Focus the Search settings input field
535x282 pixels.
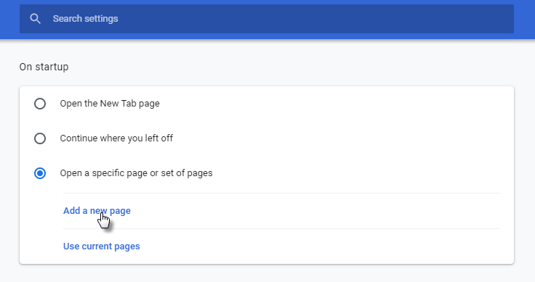pos(267,19)
